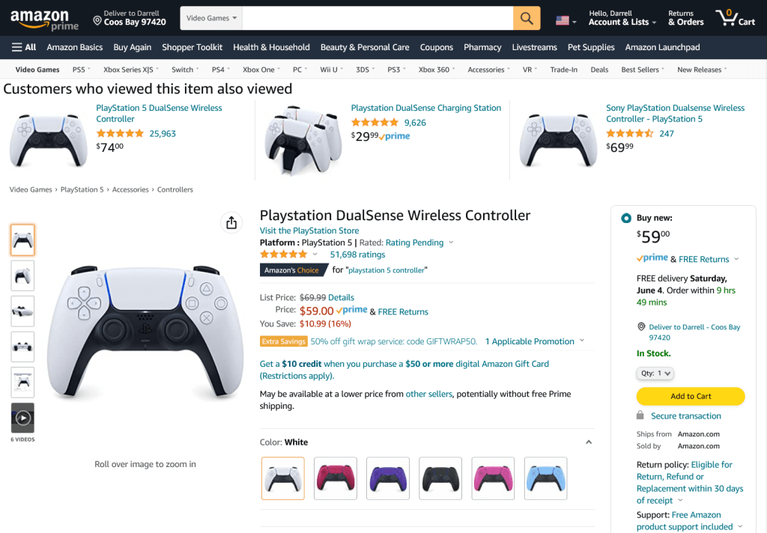
Task: Click the US flag language selector
Action: 566,20
